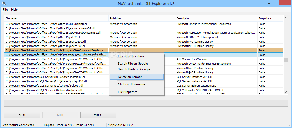The image size is (292, 128).
Task: Open the File menu
Action: (x=5, y=9)
